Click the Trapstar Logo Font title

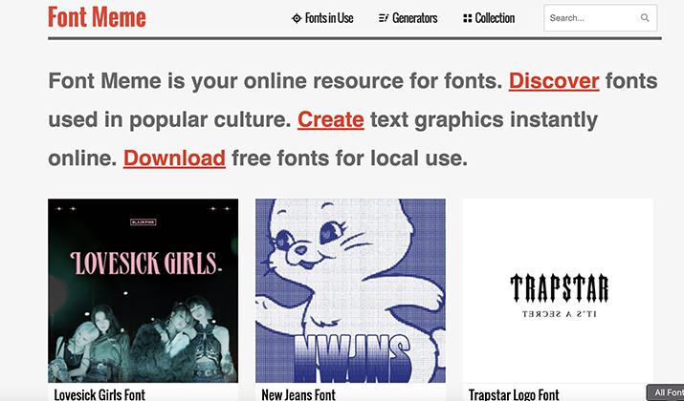(514, 394)
